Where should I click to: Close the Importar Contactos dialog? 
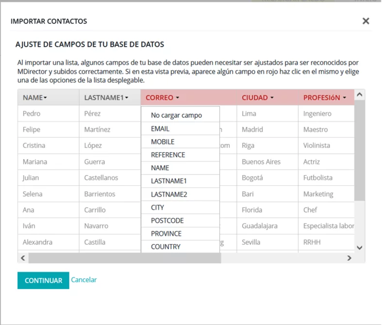point(366,21)
